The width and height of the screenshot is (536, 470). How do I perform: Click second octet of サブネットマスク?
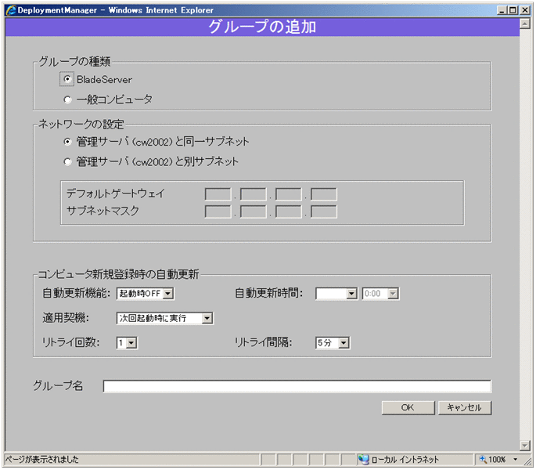pyautogui.click(x=253, y=211)
